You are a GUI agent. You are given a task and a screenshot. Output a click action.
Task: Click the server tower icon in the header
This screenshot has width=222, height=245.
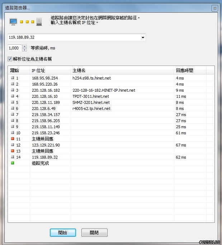tap(39, 22)
